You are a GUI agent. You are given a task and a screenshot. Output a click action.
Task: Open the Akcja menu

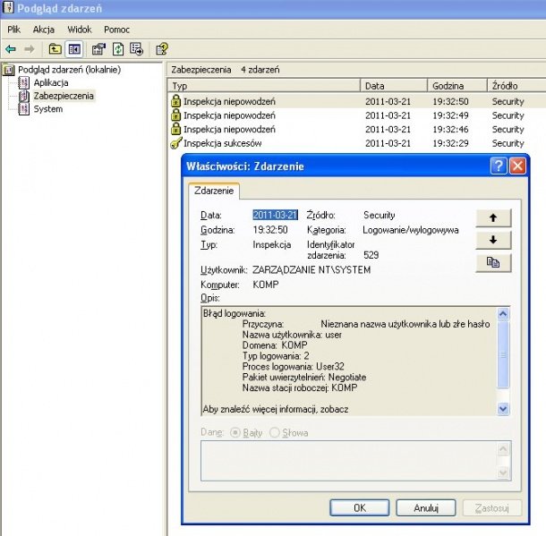(x=43, y=30)
